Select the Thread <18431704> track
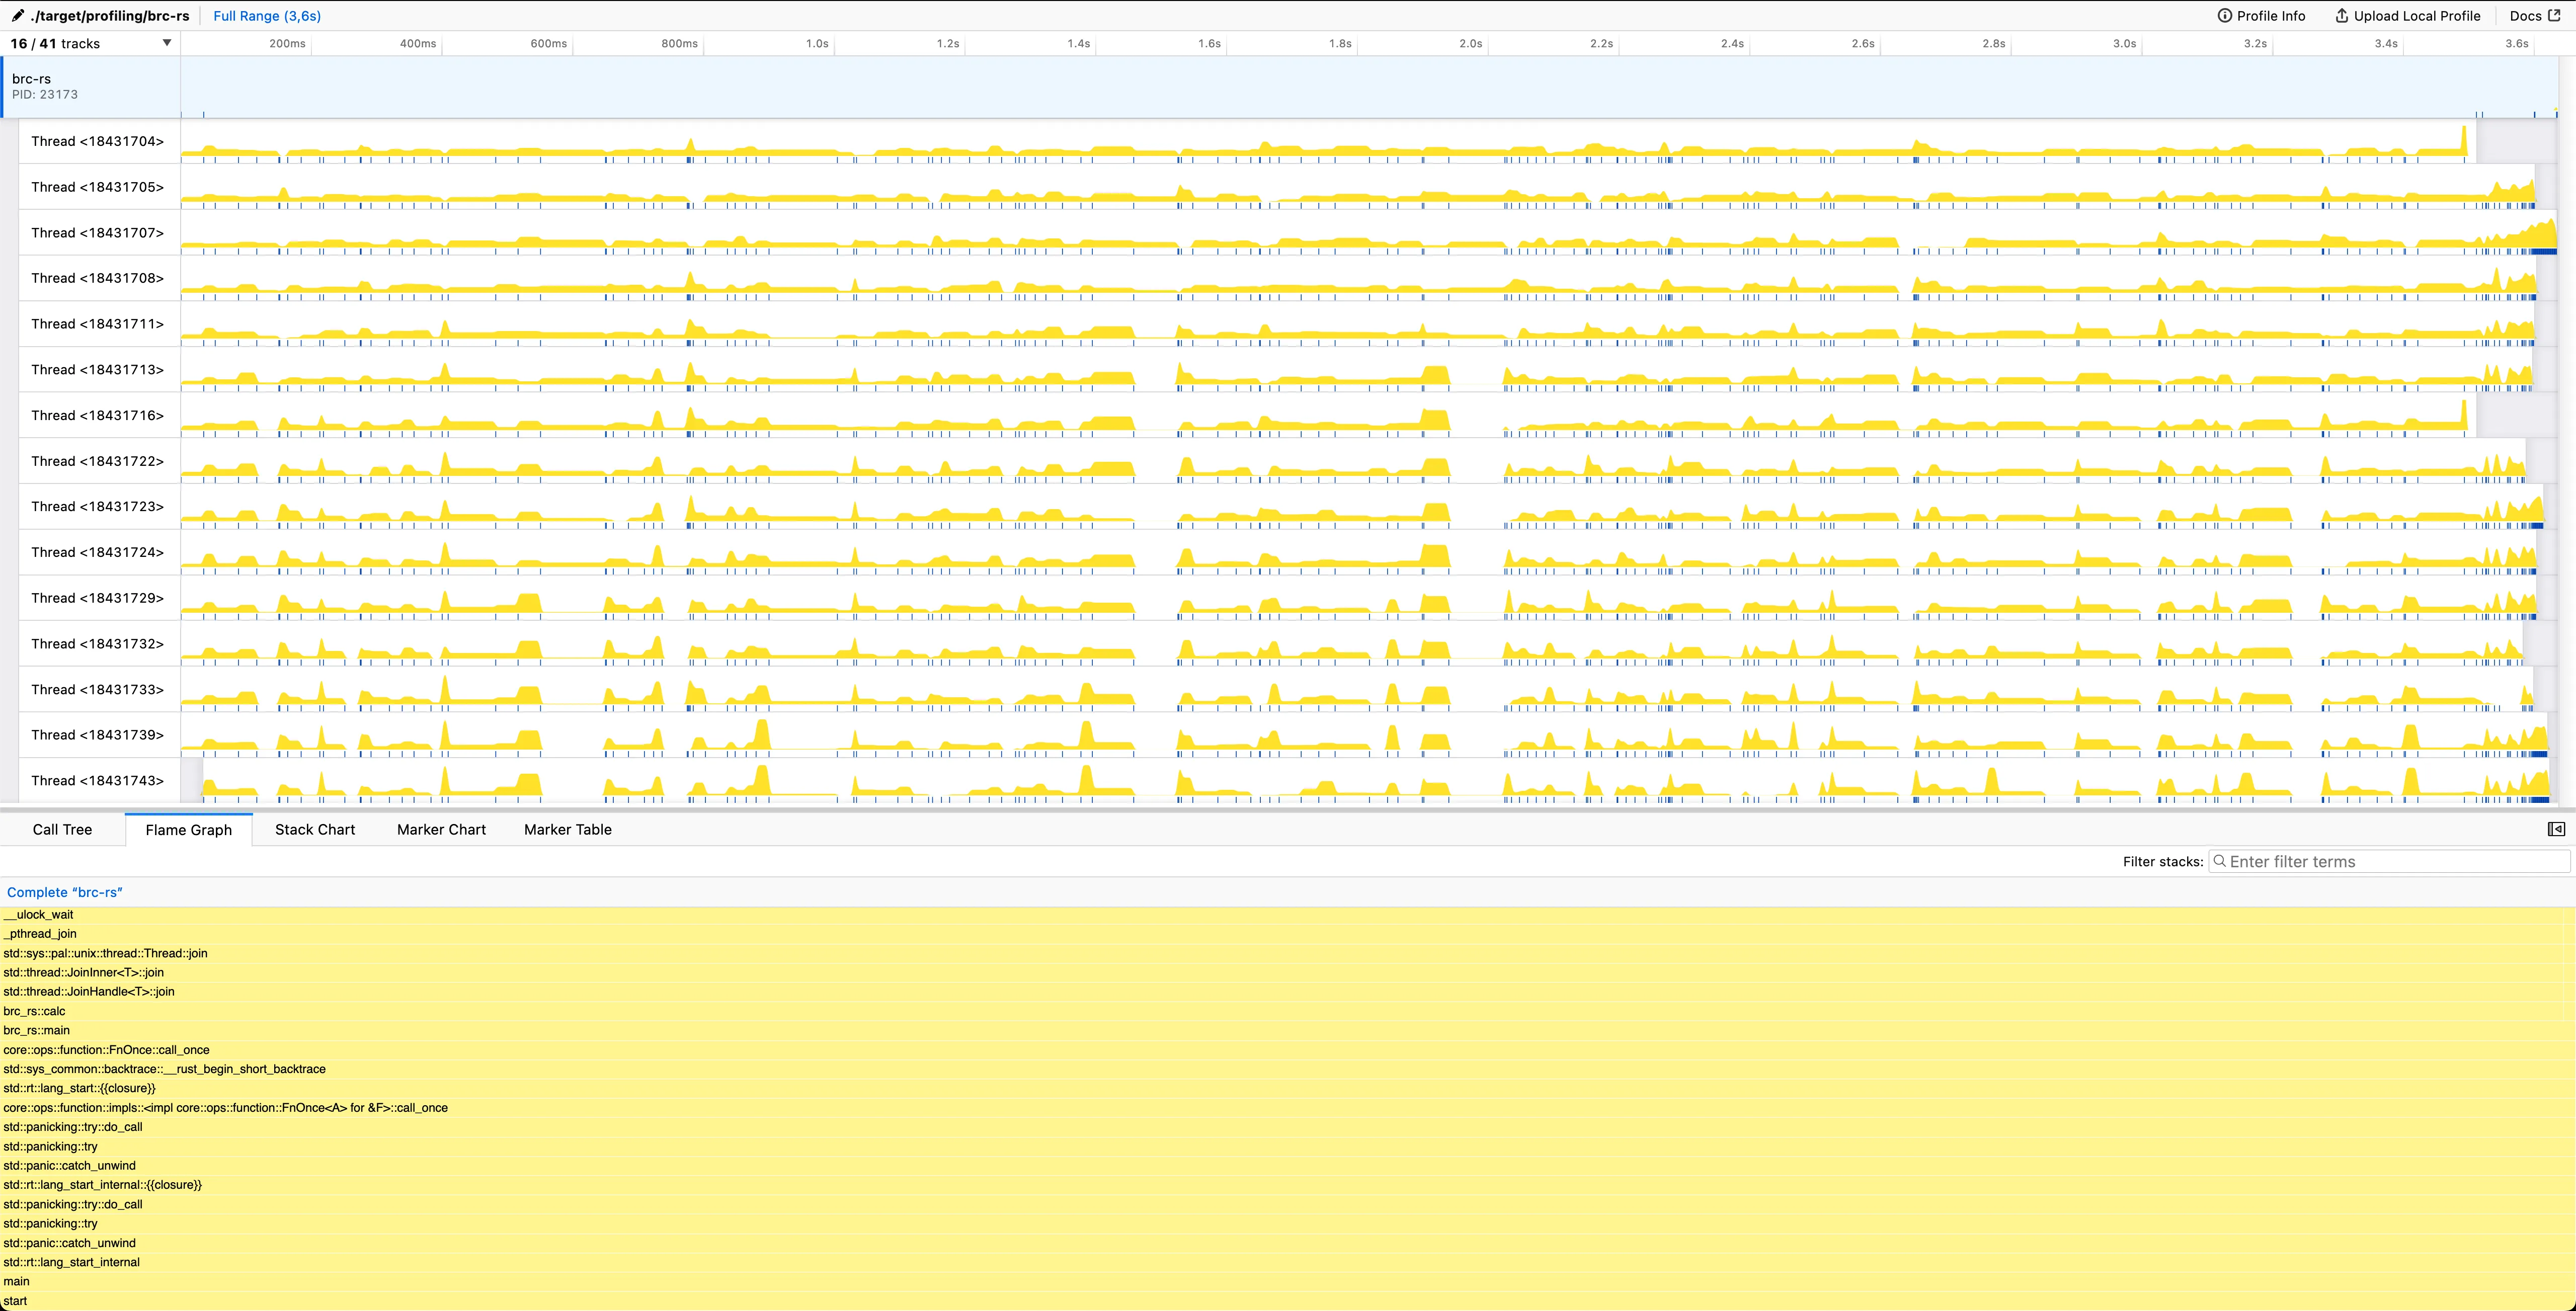2576x1311 pixels. click(x=97, y=141)
